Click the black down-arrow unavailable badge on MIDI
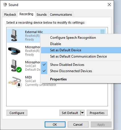The height and width of the screenshot is (130, 121). 19,85
